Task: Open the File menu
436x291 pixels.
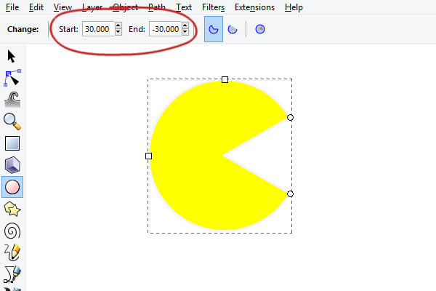Action: 12,7
